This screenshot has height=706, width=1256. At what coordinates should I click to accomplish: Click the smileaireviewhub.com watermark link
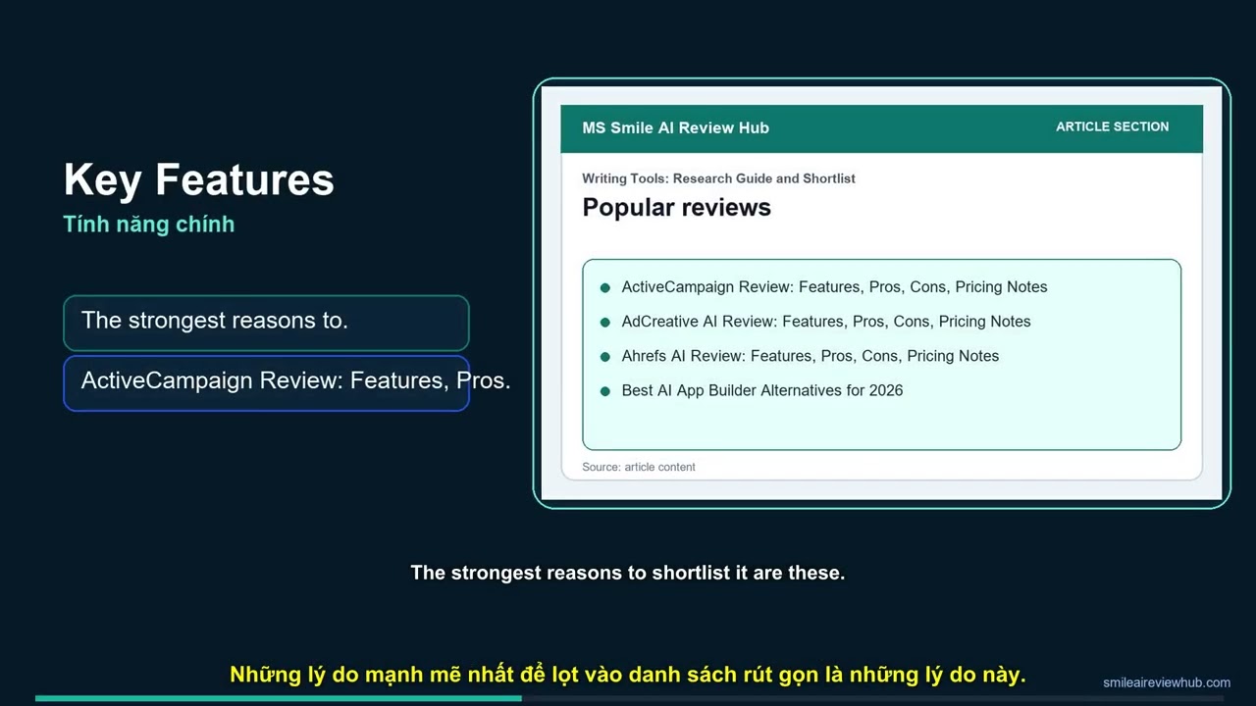point(1167,682)
